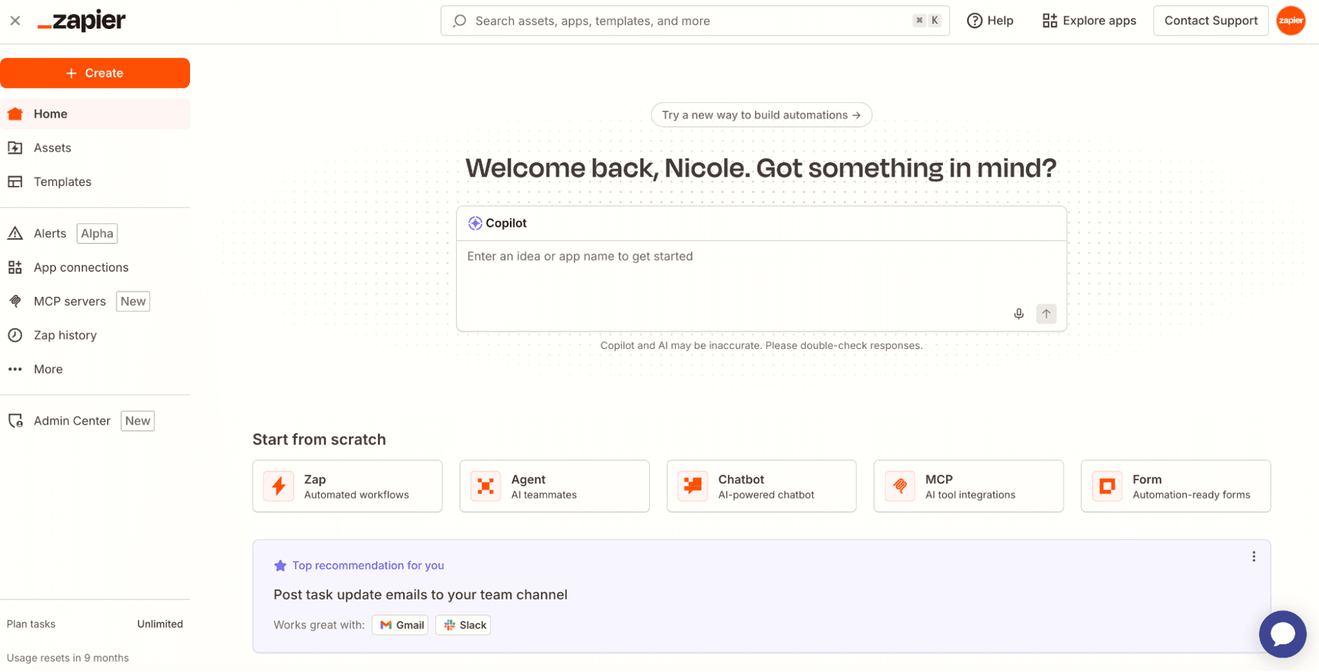Open recommendation three-dot options menu
The image size is (1319, 672).
[1253, 557]
